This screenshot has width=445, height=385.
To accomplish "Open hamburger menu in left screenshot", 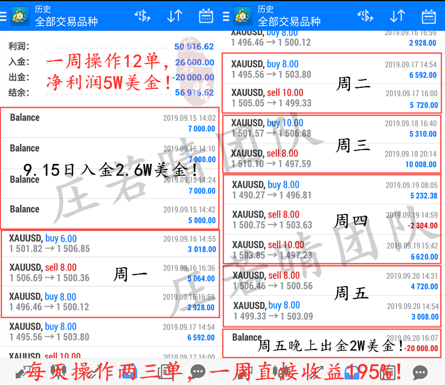I will pos(3,16).
